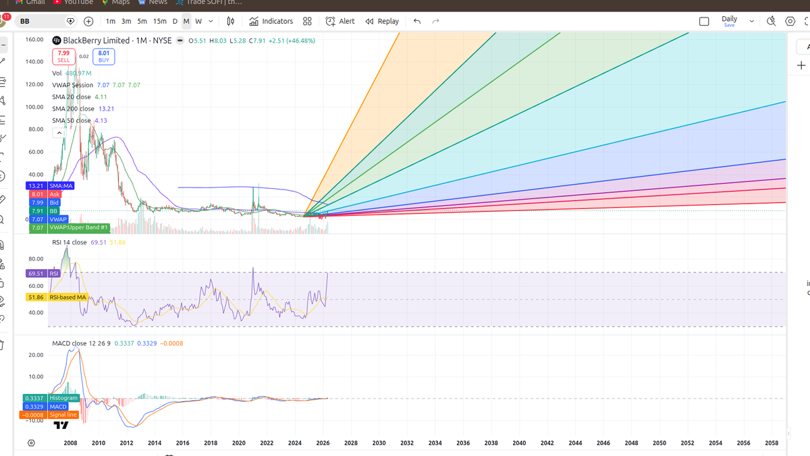
Task: Switch to the 1m interval
Action: click(110, 22)
